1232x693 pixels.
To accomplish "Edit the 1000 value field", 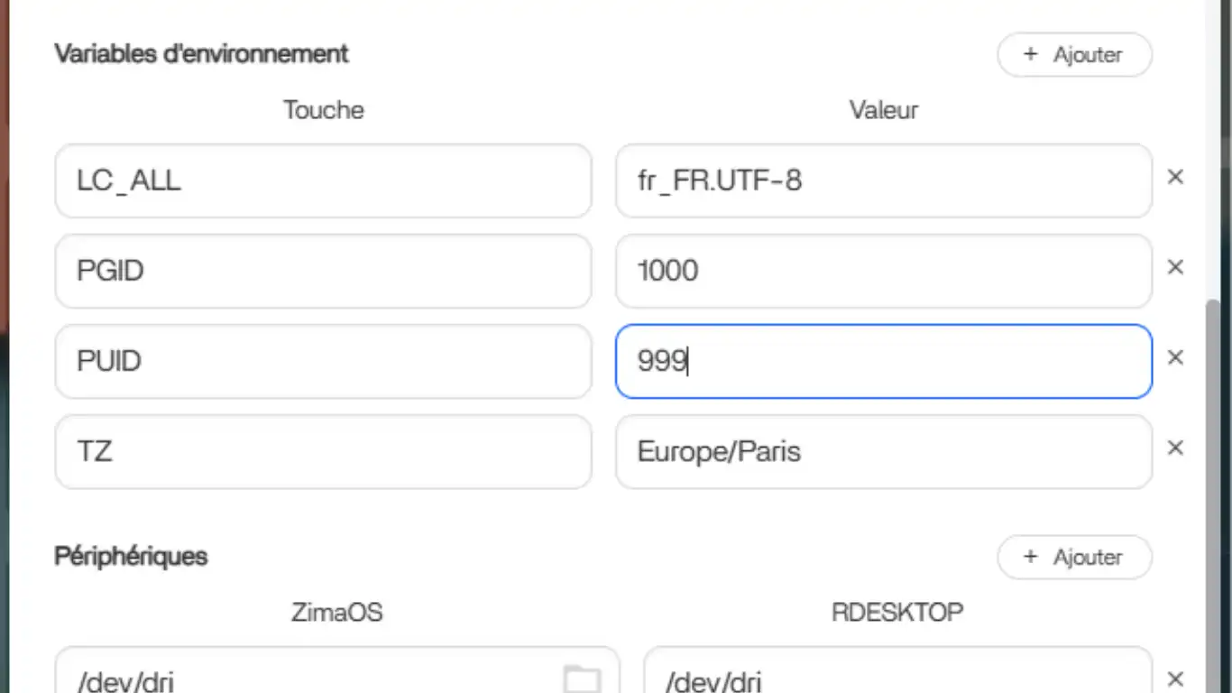I will (884, 271).
